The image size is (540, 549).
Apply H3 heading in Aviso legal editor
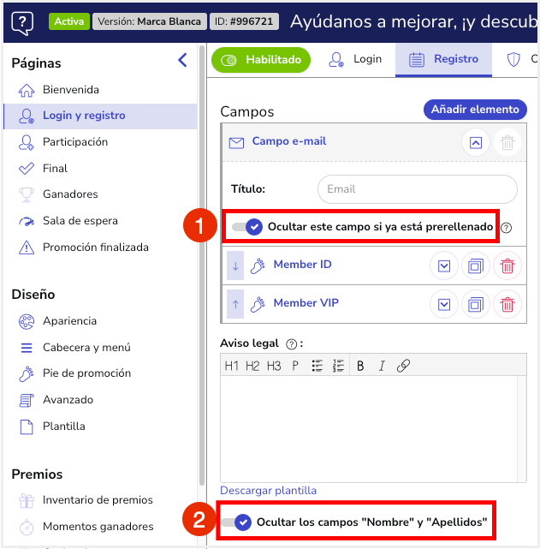pos(274,366)
